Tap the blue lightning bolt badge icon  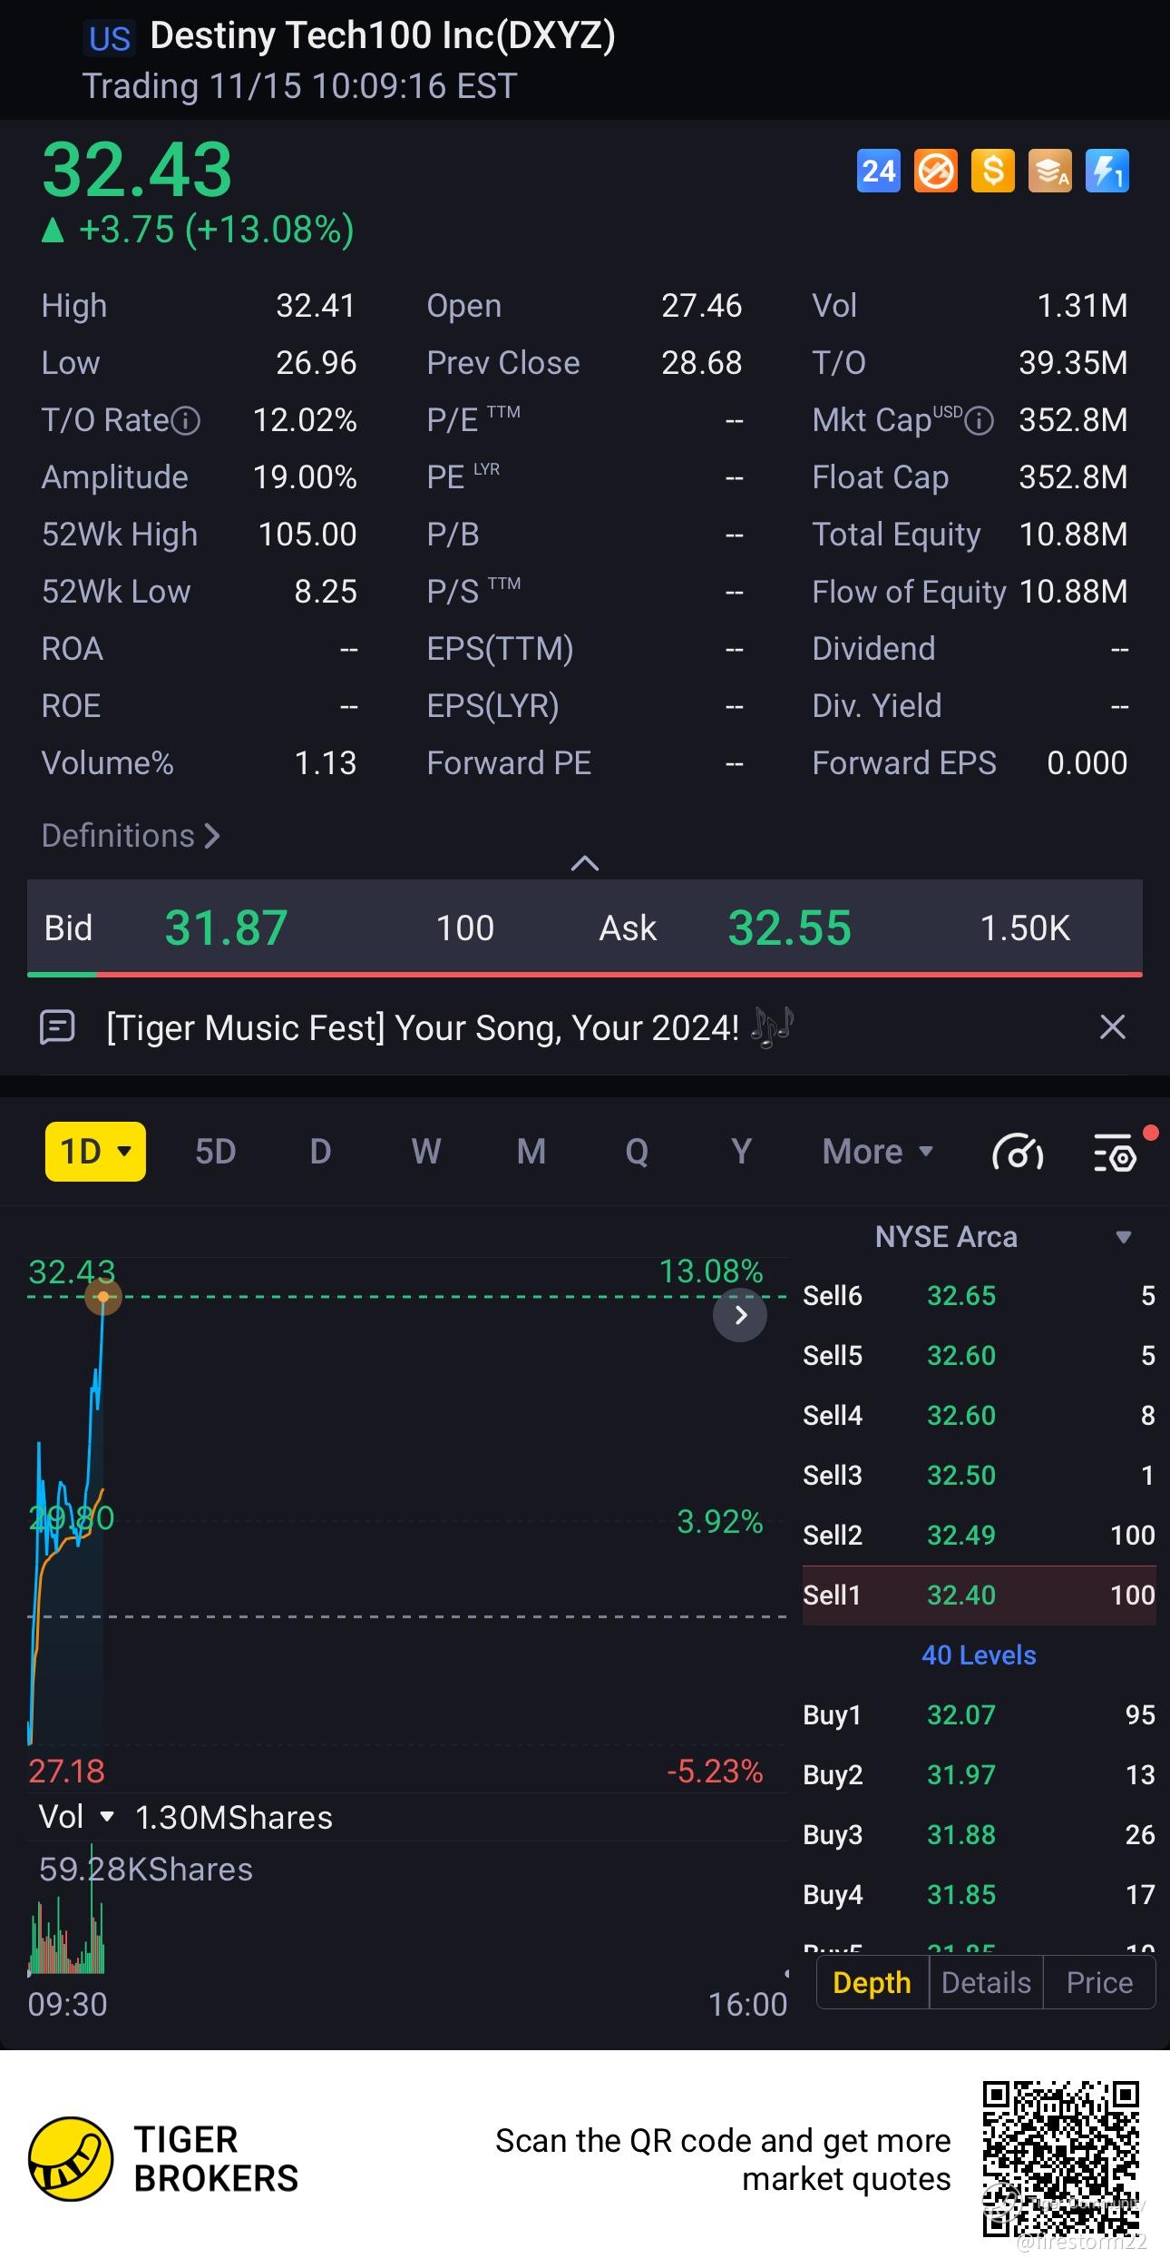tap(1107, 171)
